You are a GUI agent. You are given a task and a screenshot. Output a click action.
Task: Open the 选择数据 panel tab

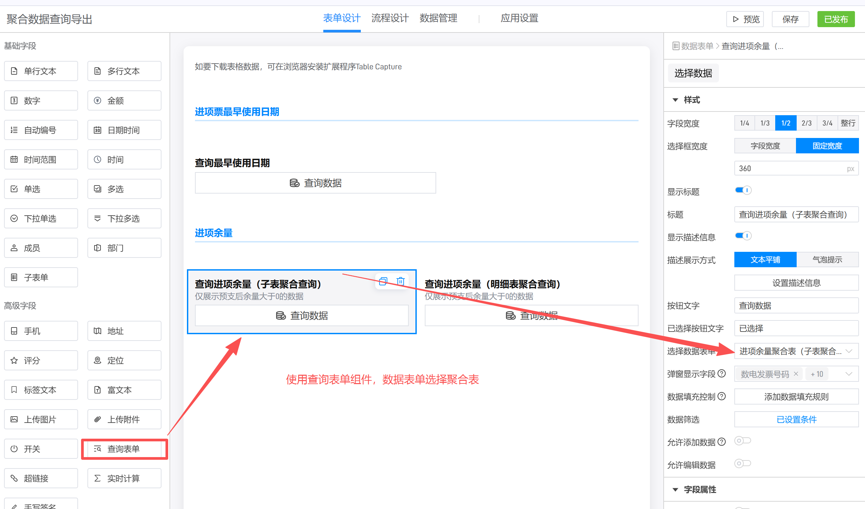[x=693, y=73]
